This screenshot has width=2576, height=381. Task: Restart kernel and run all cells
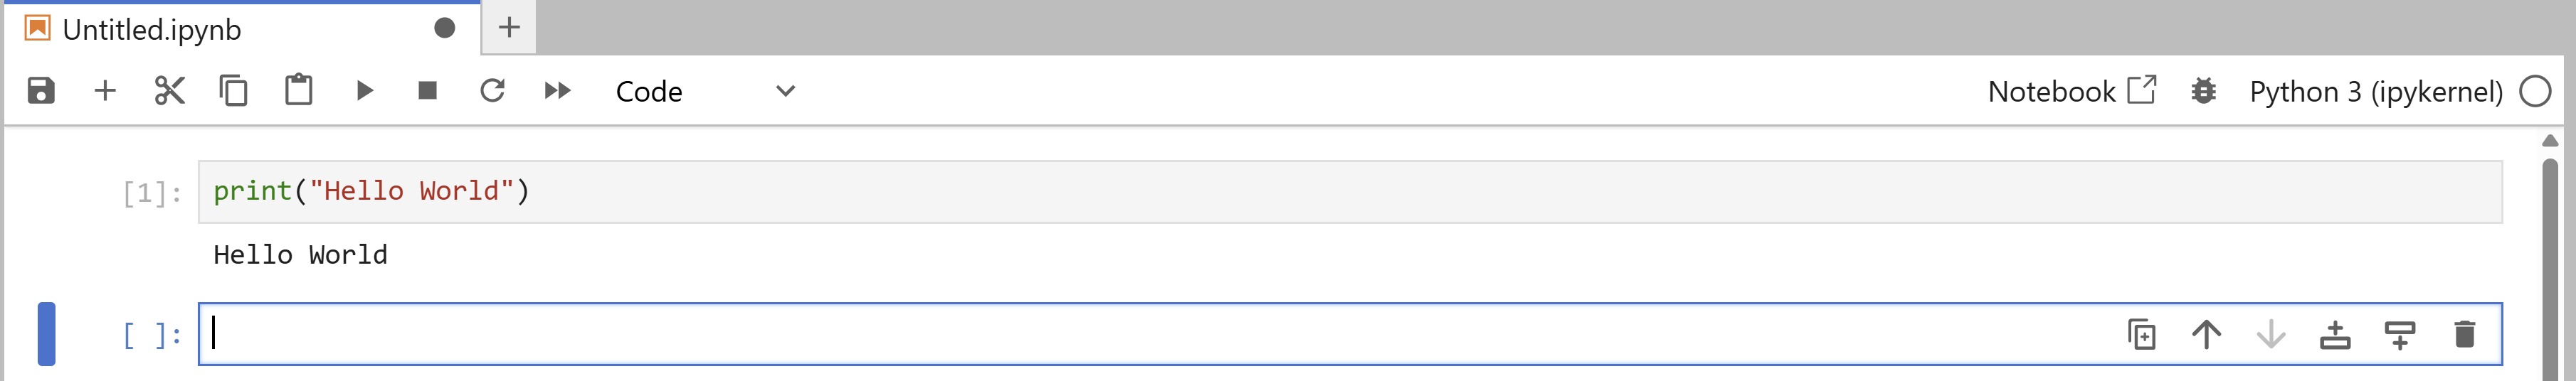point(557,91)
